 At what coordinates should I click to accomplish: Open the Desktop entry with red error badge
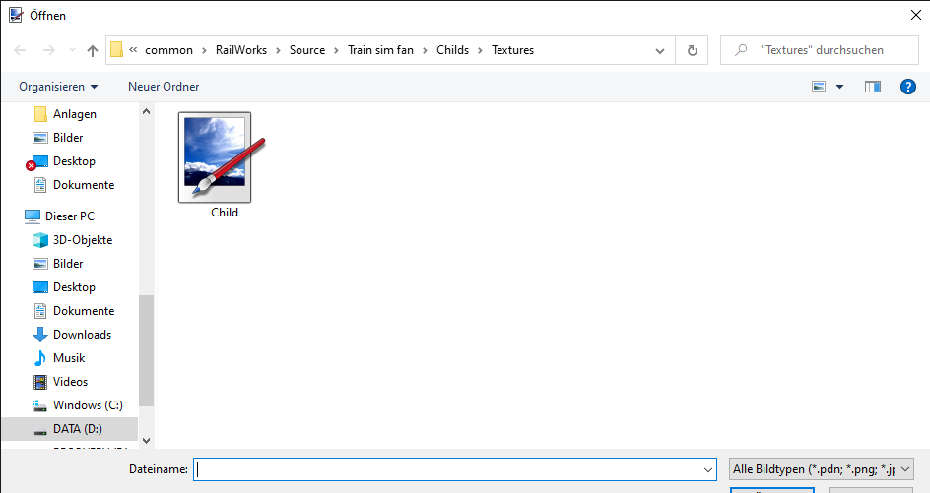click(x=61, y=161)
